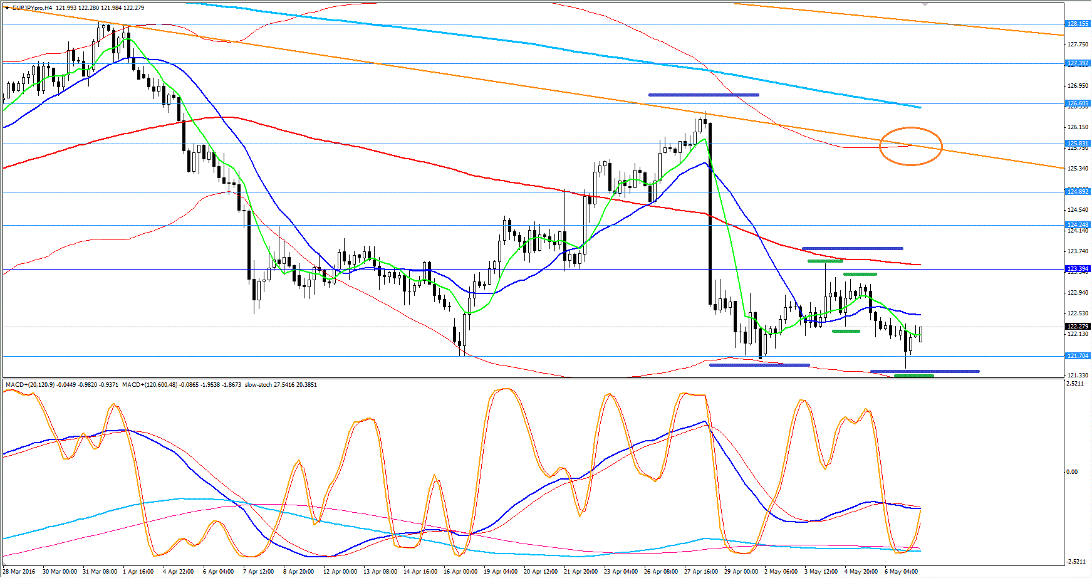The height and width of the screenshot is (578, 1092).
Task: Click the 2.5211 indicator scale maximum
Action: 1074,384
